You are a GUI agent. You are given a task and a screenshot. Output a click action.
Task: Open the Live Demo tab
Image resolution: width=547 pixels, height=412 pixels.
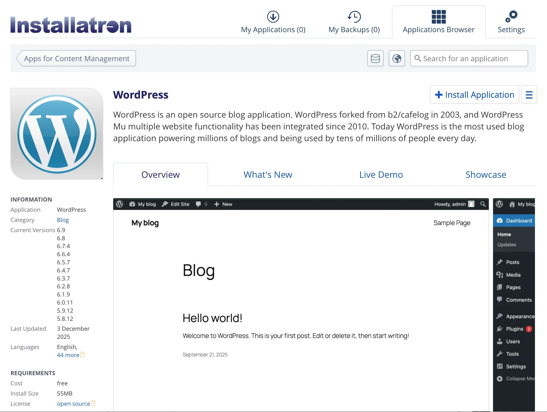[x=381, y=174]
